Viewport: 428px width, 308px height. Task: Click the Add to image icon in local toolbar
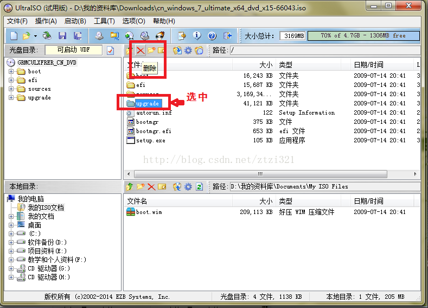pyautogui.click(x=177, y=187)
